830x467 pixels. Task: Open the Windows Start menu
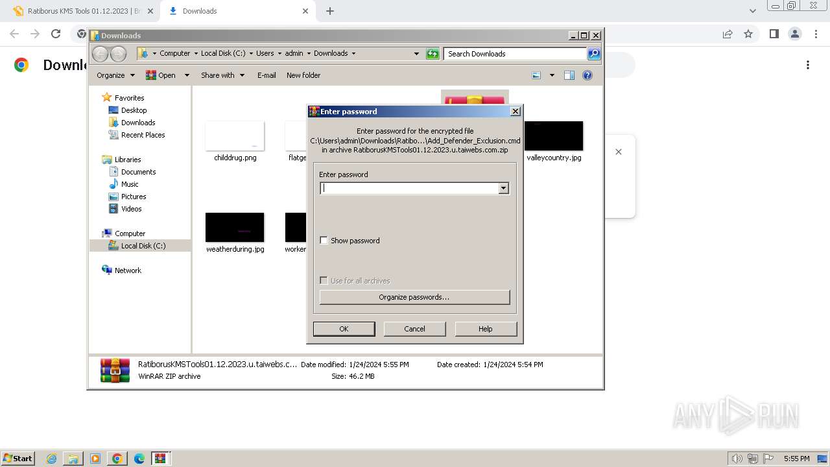(18, 458)
